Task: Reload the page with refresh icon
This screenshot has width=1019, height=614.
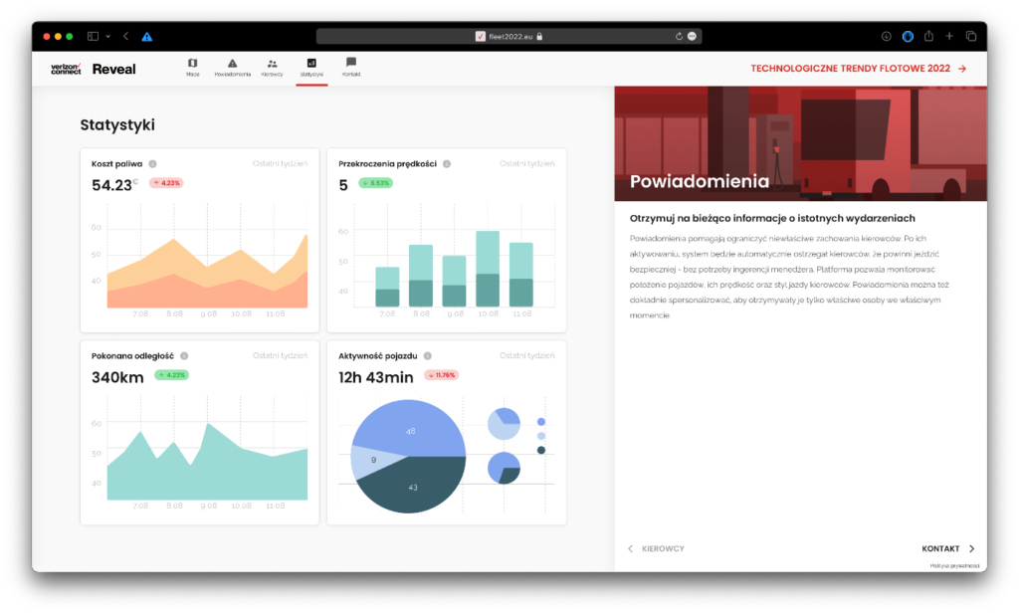Action: [x=679, y=36]
